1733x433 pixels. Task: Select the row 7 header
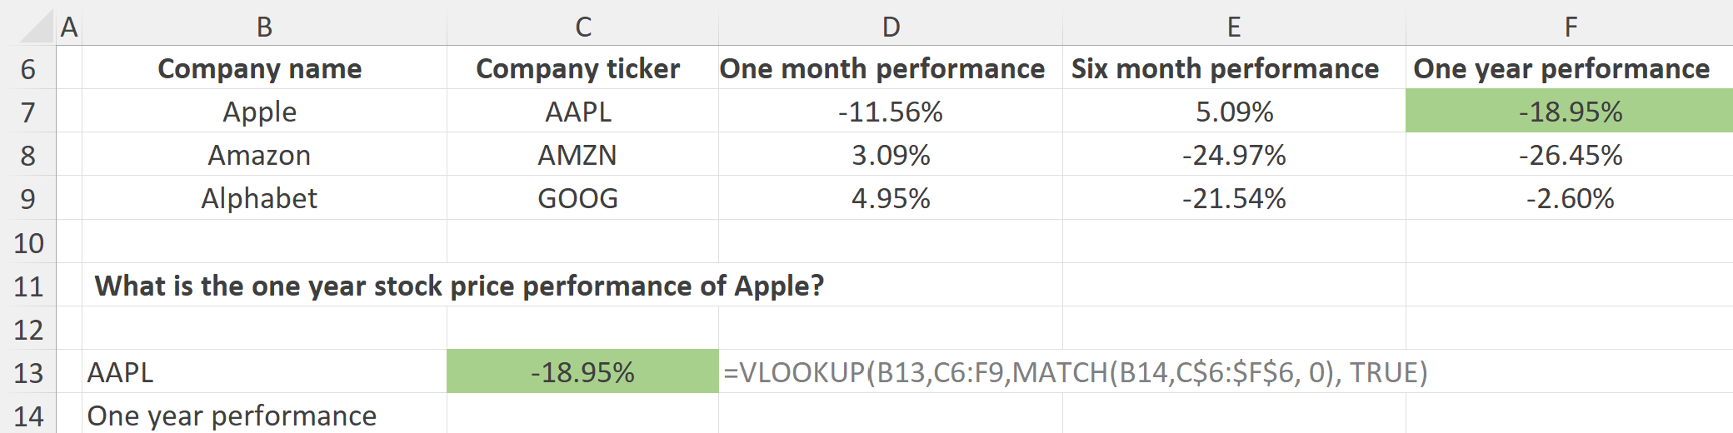(28, 112)
